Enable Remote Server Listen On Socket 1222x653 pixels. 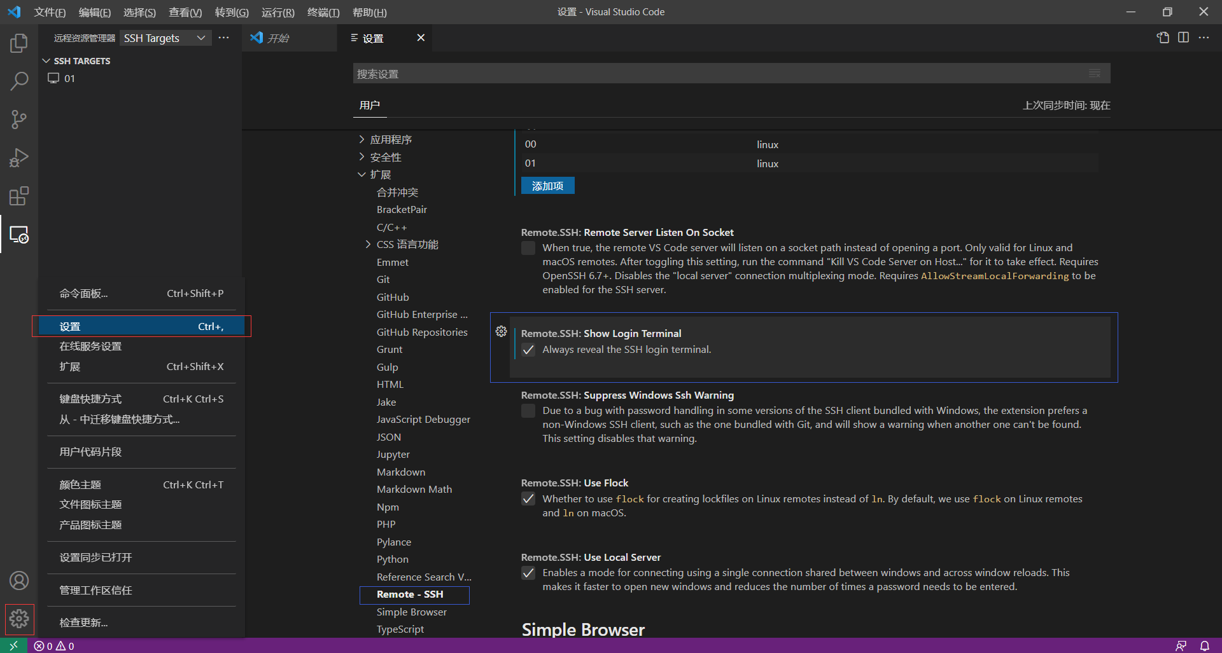pos(528,248)
